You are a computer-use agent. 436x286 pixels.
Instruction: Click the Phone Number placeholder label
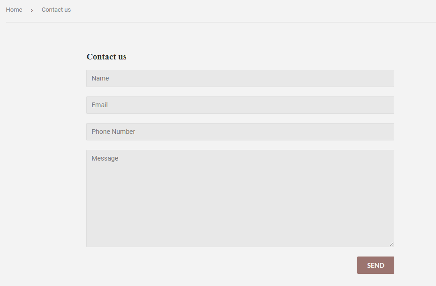(x=113, y=132)
